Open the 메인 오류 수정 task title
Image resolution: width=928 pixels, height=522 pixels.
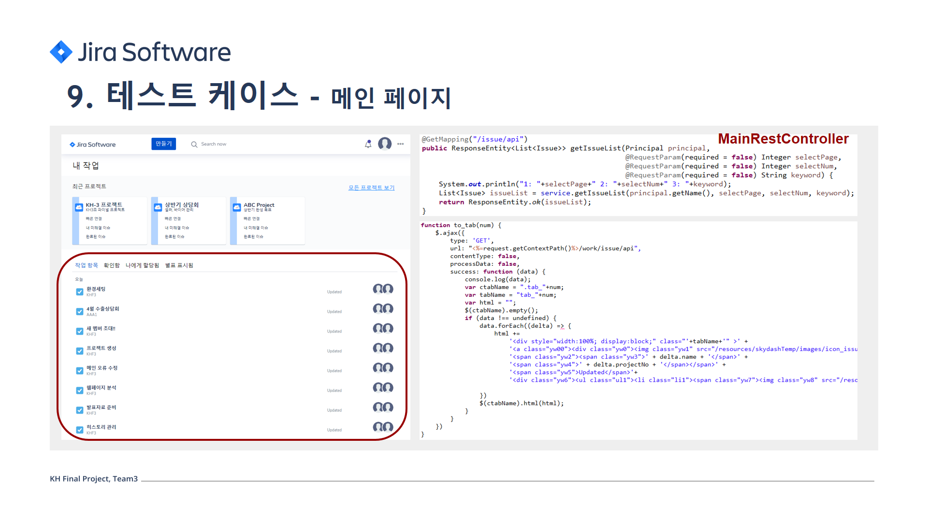102,368
